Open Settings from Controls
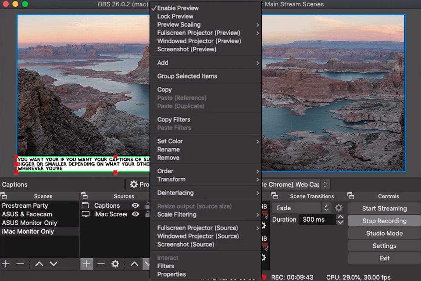 [385, 246]
